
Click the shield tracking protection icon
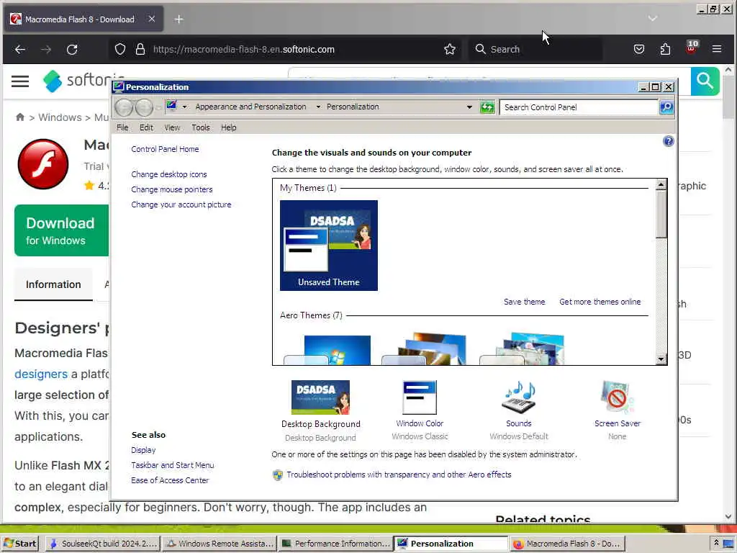(120, 50)
